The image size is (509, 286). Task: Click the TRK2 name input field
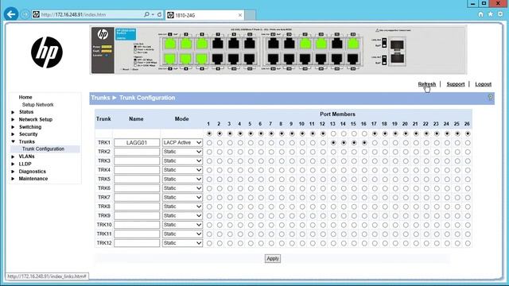[137, 152]
